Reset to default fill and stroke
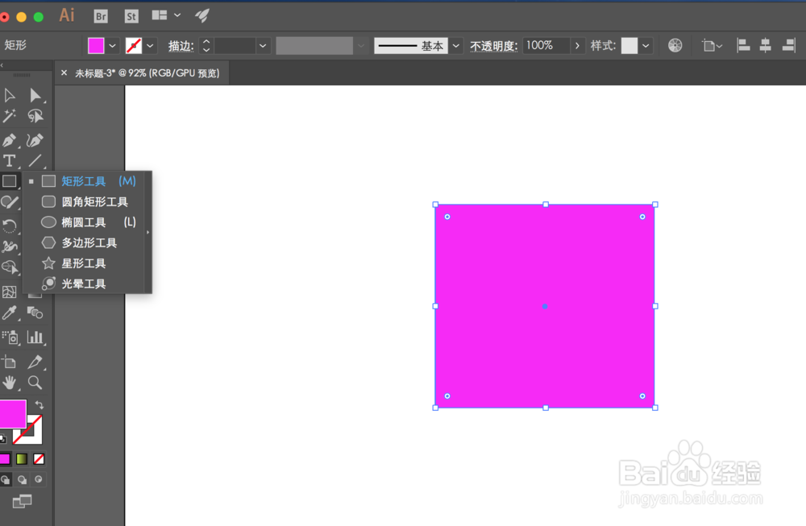806x526 pixels. pyautogui.click(x=3, y=439)
